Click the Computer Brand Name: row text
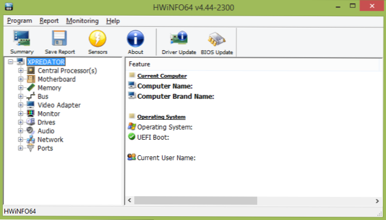Screen dimensions: 386x220 (175, 97)
